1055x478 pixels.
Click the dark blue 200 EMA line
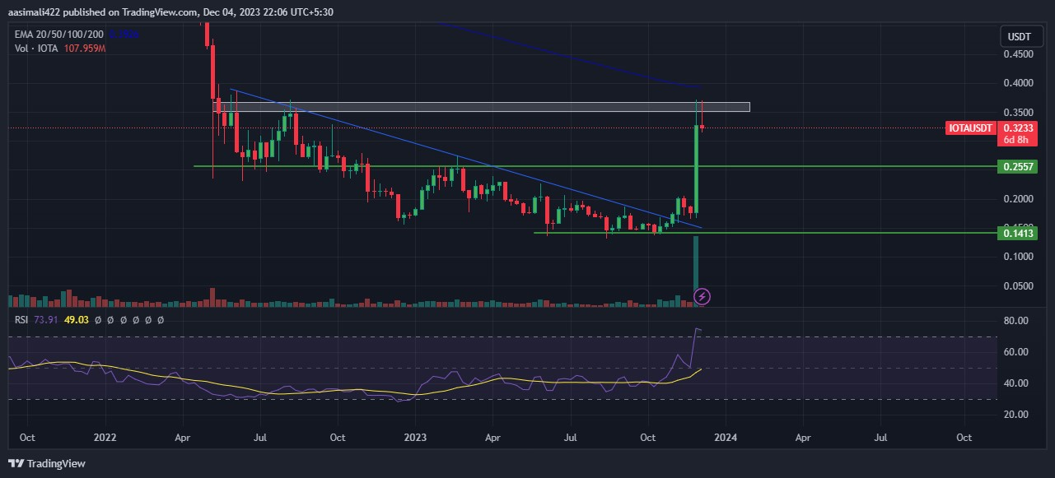568,55
